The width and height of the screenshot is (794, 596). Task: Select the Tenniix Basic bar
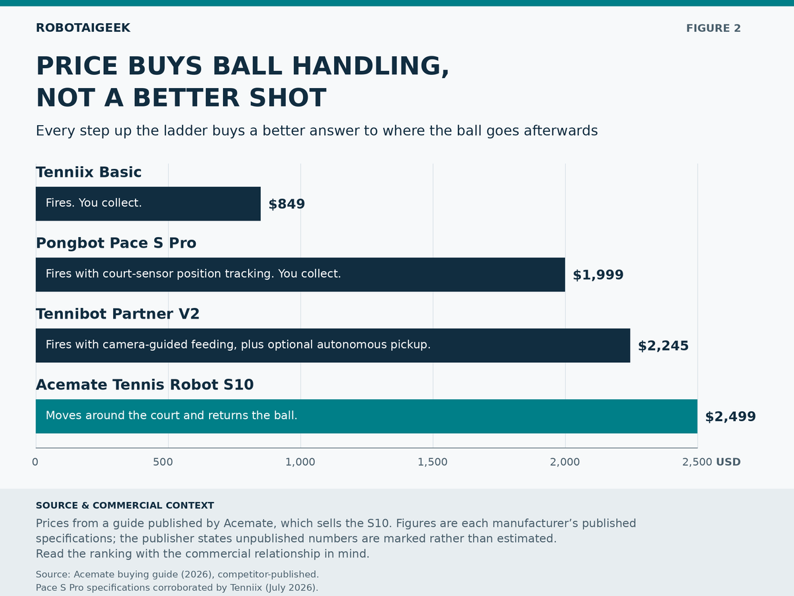pyautogui.click(x=148, y=204)
